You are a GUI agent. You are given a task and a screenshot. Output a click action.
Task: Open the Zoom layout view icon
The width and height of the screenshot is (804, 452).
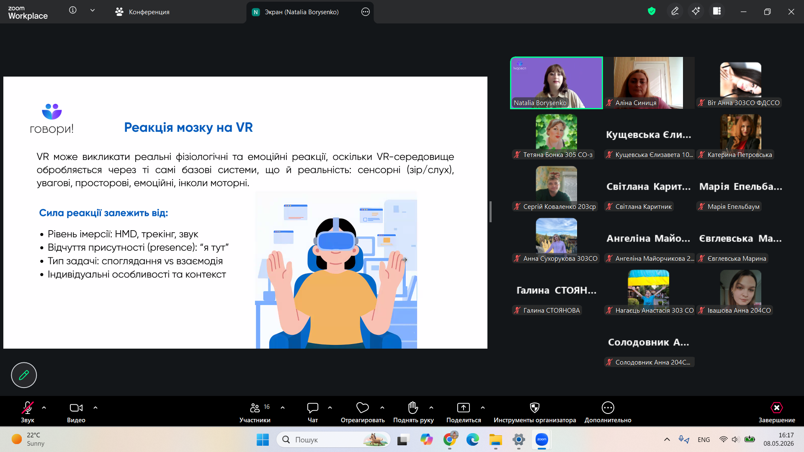tap(717, 11)
